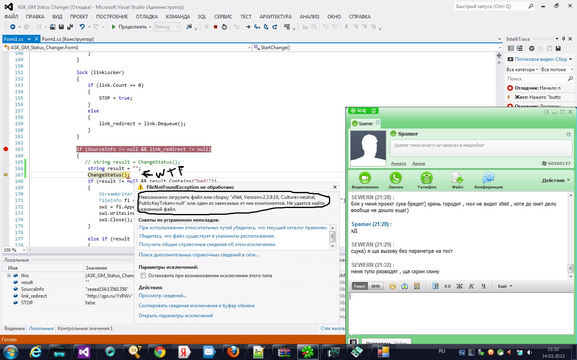Open the Ещё more-options dropdown in ICQ
This screenshot has width=577, height=360.
point(505,286)
